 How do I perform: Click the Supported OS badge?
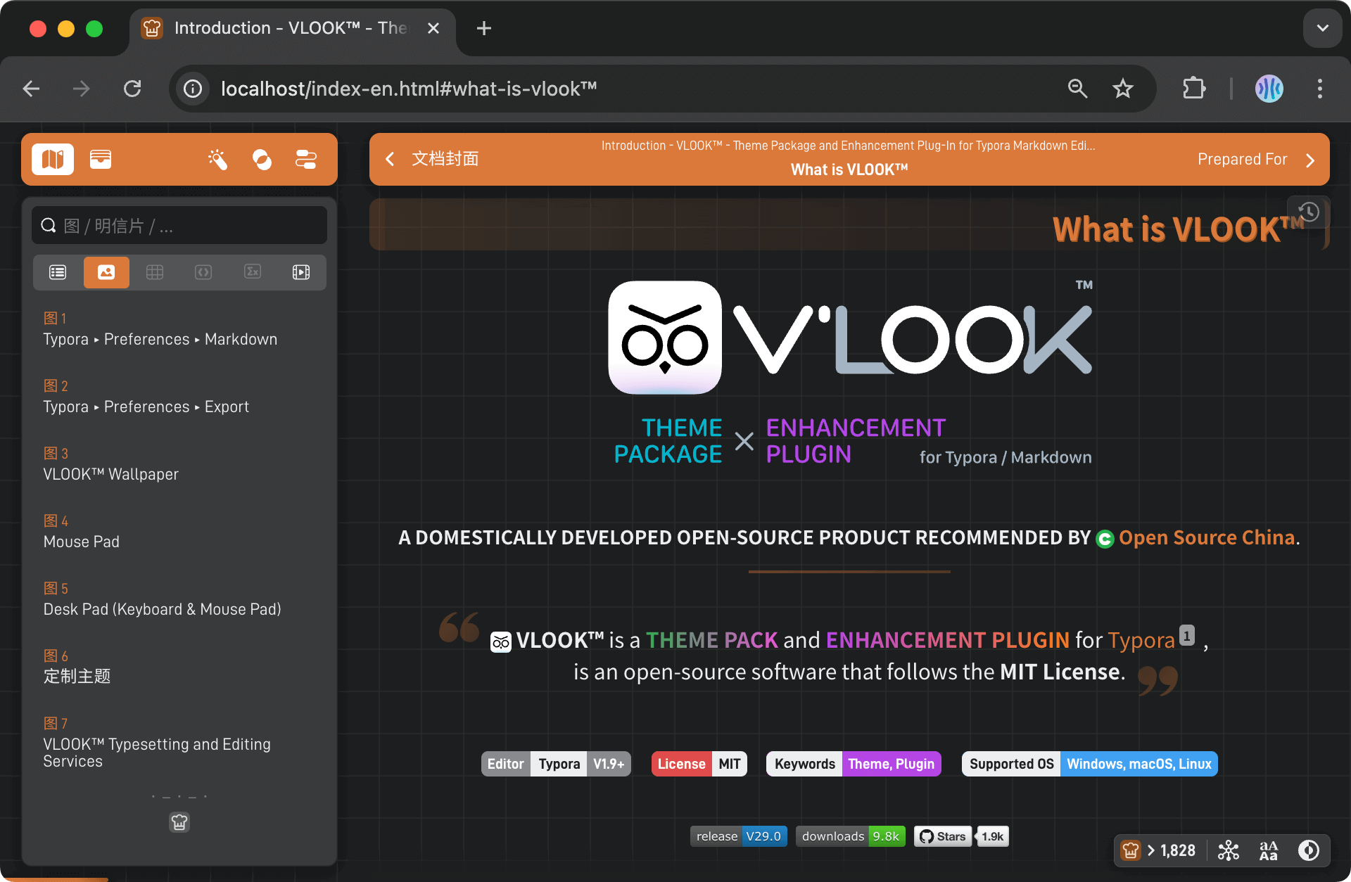pos(1090,764)
